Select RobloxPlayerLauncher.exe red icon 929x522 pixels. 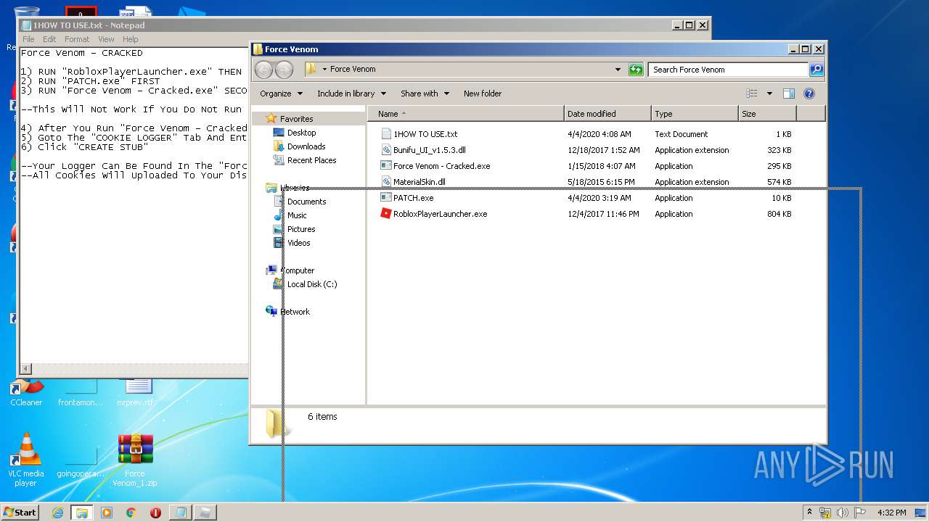point(386,214)
